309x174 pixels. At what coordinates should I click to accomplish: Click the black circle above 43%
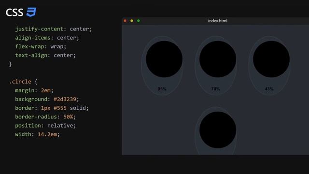pyautogui.click(x=271, y=59)
